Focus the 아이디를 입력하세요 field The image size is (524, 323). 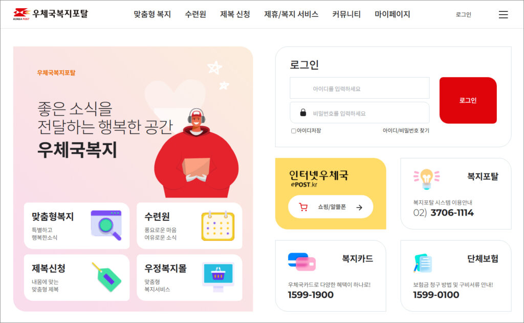click(x=360, y=88)
